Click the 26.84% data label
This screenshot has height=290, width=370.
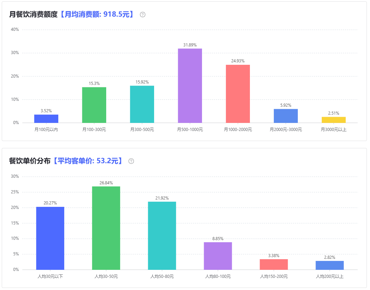(106, 183)
